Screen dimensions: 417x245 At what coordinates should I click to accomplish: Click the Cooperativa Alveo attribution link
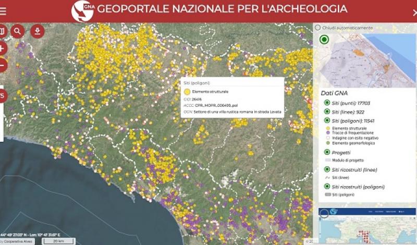18,241
